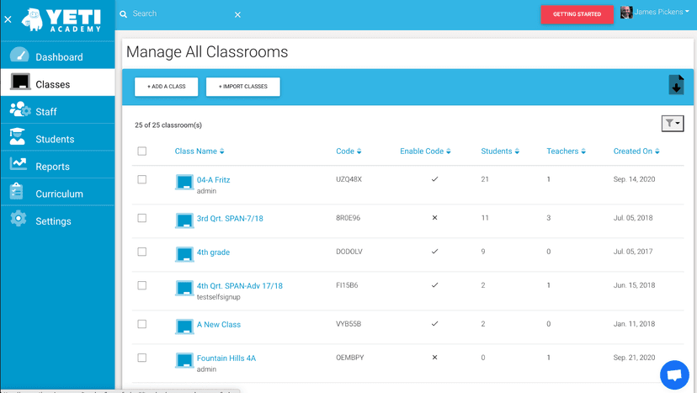Click the download export file icon
697x393 pixels.
click(676, 84)
